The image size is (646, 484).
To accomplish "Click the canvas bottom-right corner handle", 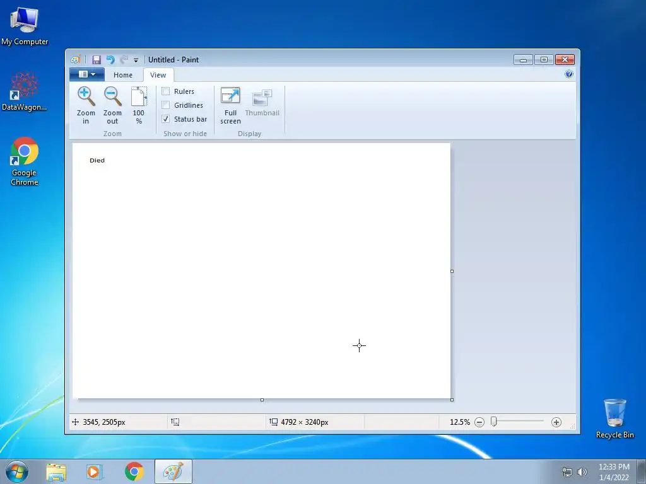I will tap(452, 400).
